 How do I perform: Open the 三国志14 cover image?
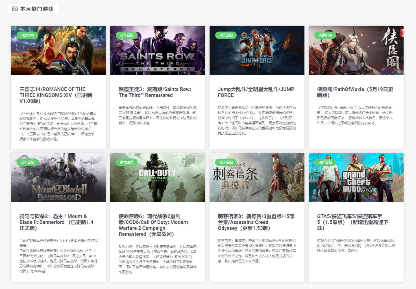point(58,51)
